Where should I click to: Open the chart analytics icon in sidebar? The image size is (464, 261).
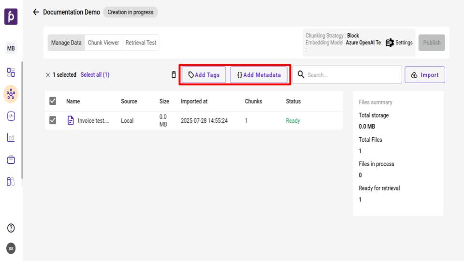(x=11, y=139)
